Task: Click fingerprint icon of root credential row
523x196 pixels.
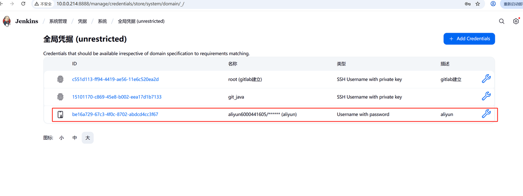Action: (60, 80)
